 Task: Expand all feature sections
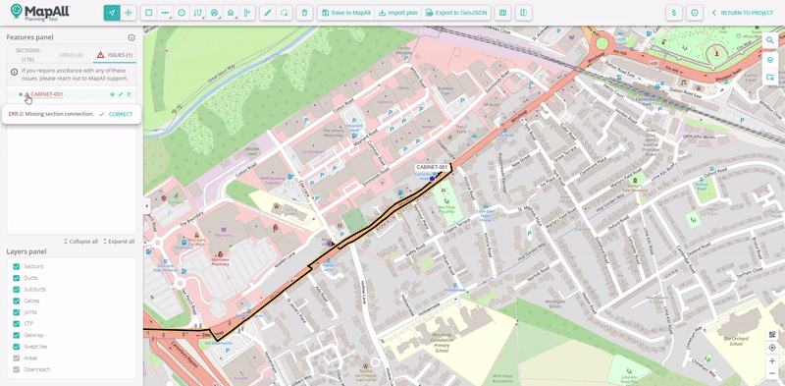119,241
